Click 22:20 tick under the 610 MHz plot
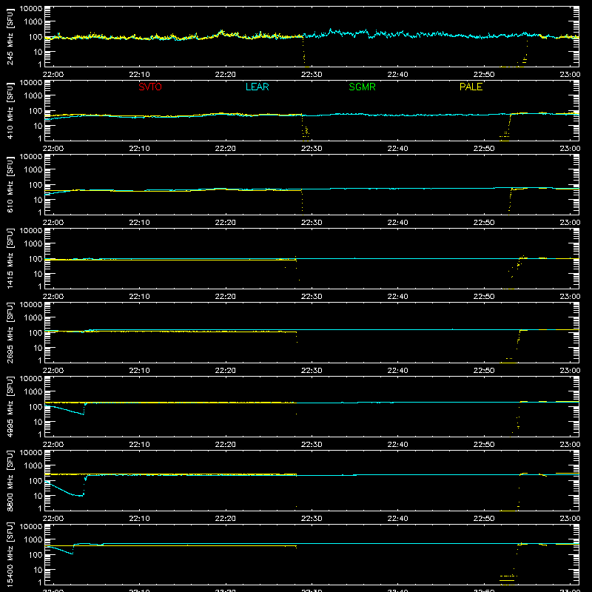Image resolution: width=592 pixels, height=592 pixels. click(226, 223)
